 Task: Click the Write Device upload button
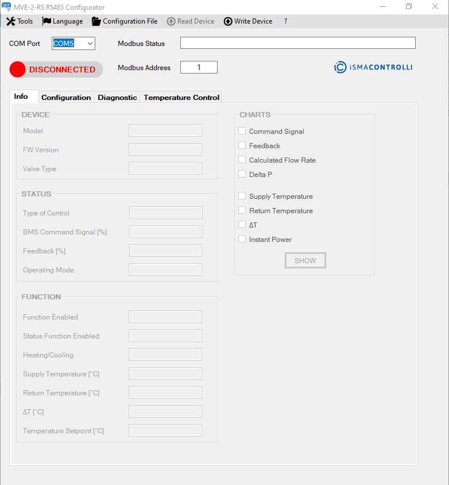[248, 21]
